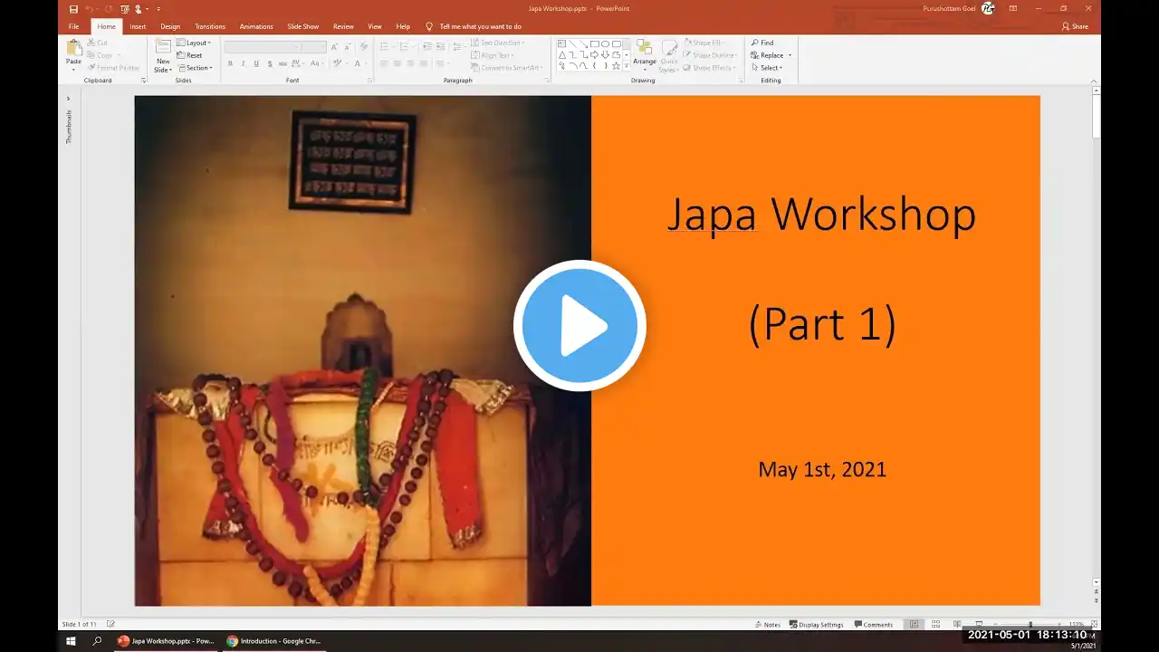Toggle text Shadow formatting

(x=270, y=63)
